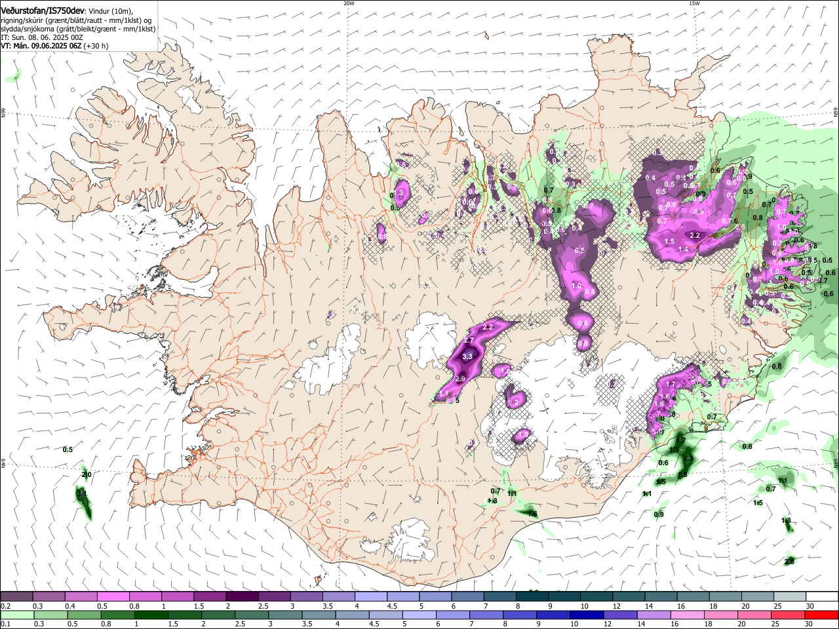The image size is (839, 629).
Task: Click the 'slydda/snjókoma (grátt/bleikt/grænt' description line
Action: 78,29
